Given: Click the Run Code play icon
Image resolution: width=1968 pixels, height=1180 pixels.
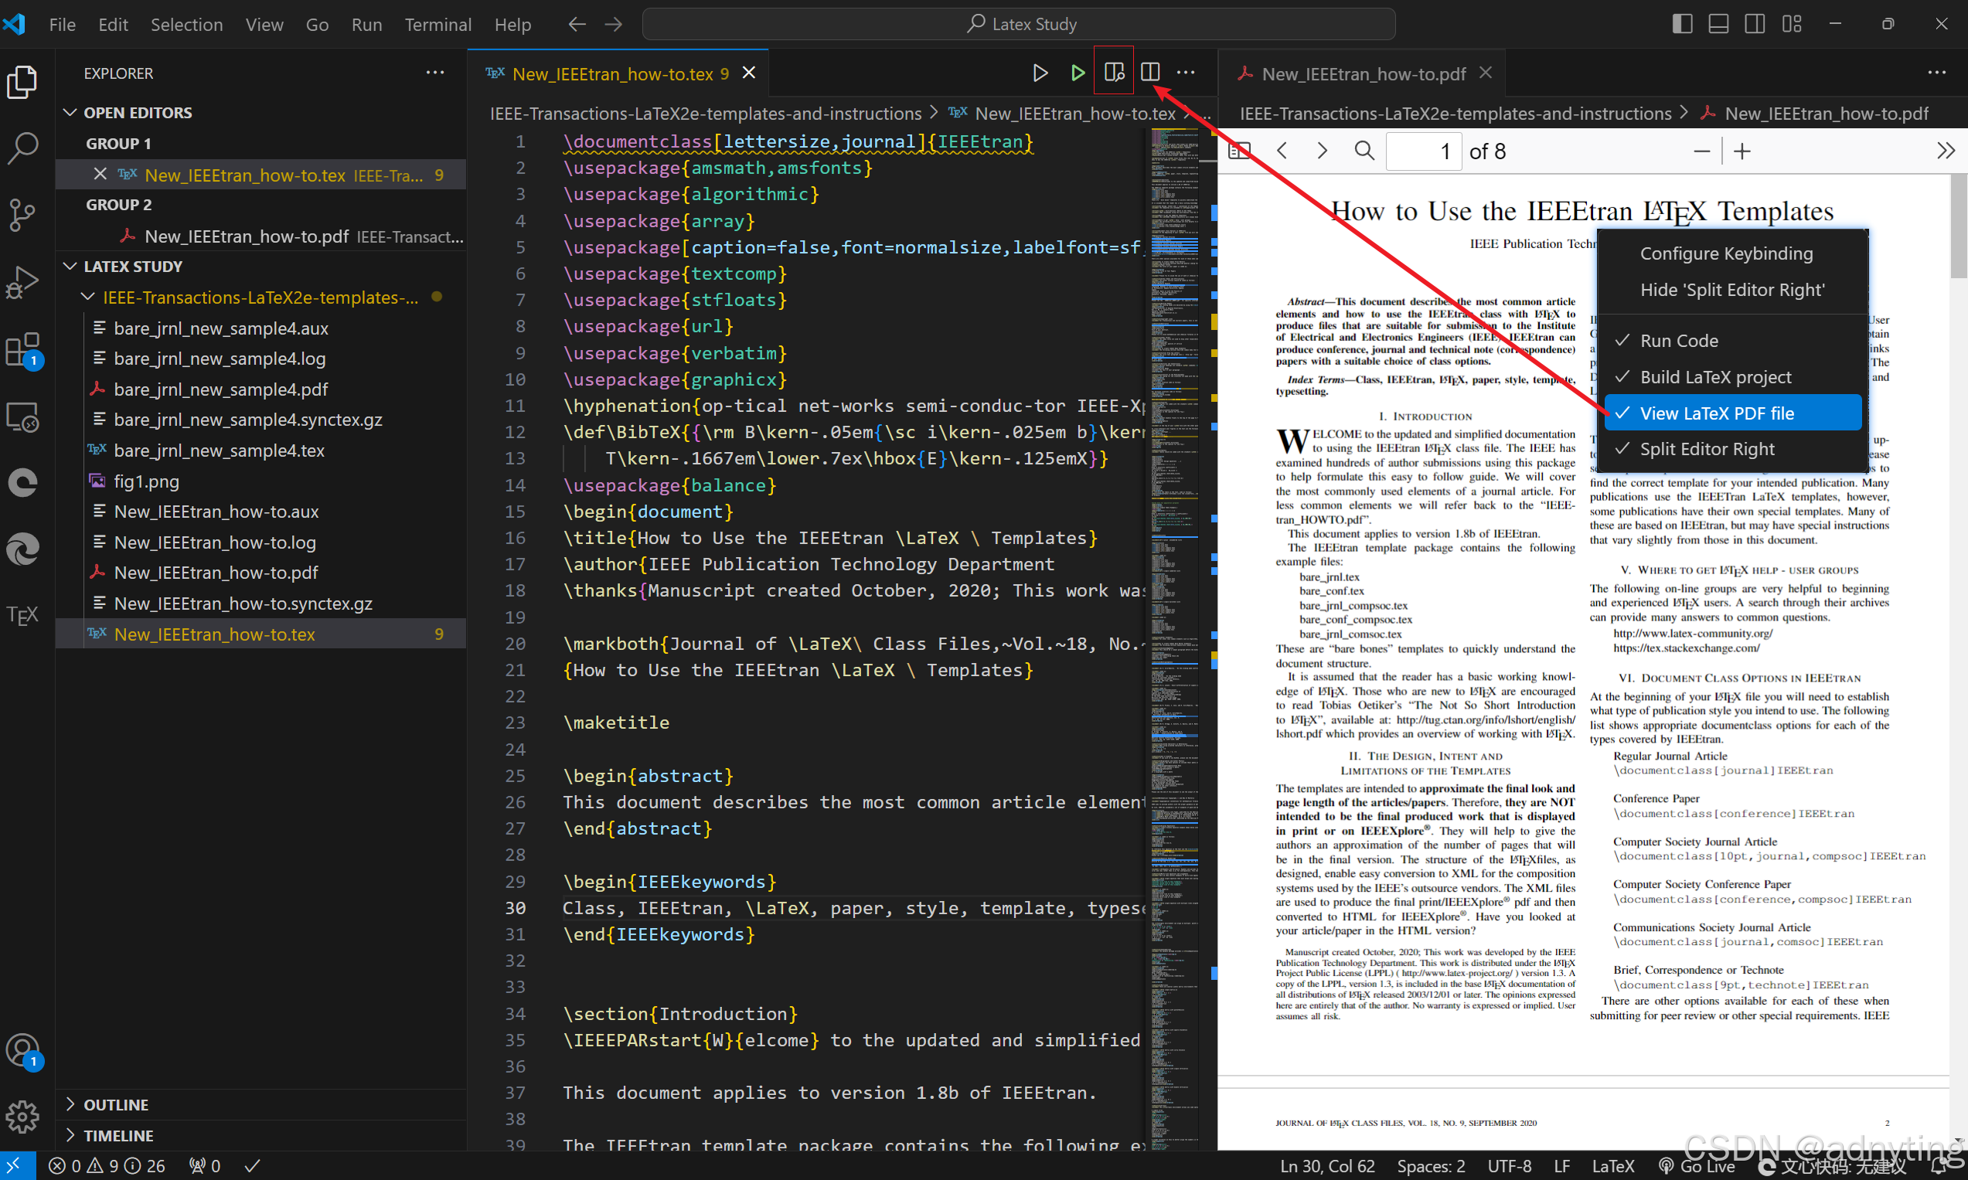Looking at the screenshot, I should pyautogui.click(x=1039, y=73).
